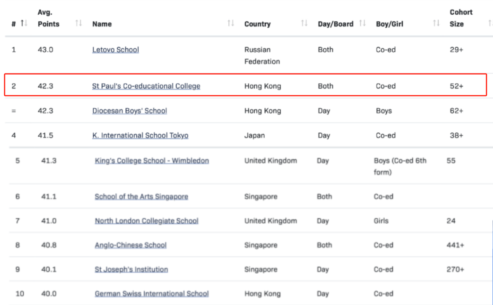Select cohort size 24 cell
The height and width of the screenshot is (305, 493).
(451, 221)
